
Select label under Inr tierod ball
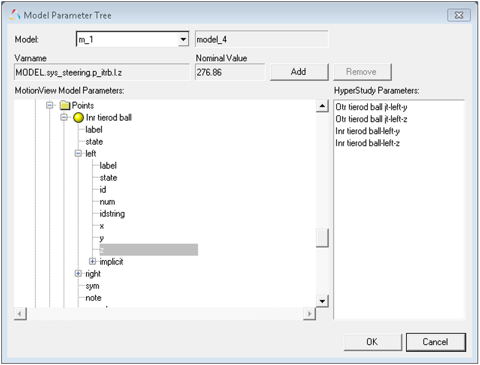(94, 130)
